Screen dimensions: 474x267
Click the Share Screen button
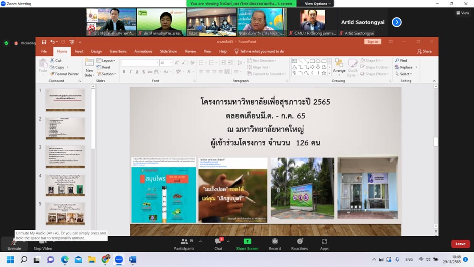(x=247, y=244)
